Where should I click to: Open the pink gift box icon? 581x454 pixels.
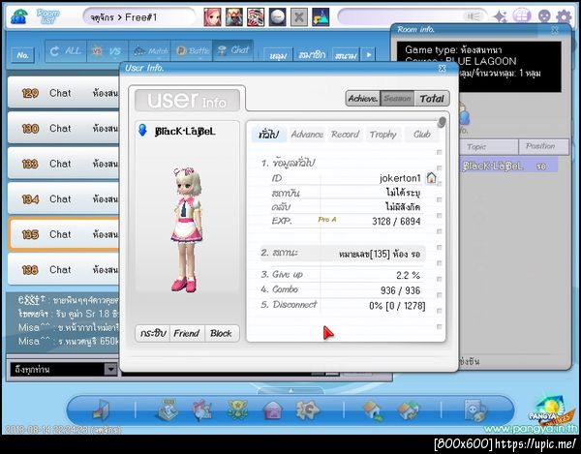202,409
